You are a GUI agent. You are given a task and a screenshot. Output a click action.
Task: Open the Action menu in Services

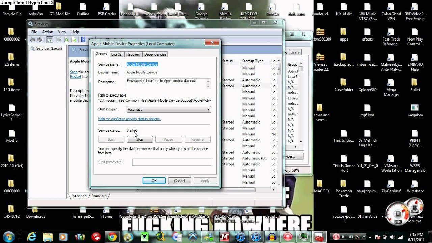[x=48, y=32]
